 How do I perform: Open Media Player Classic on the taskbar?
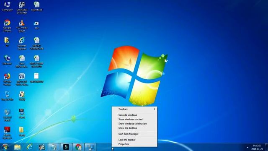click(x=42, y=147)
